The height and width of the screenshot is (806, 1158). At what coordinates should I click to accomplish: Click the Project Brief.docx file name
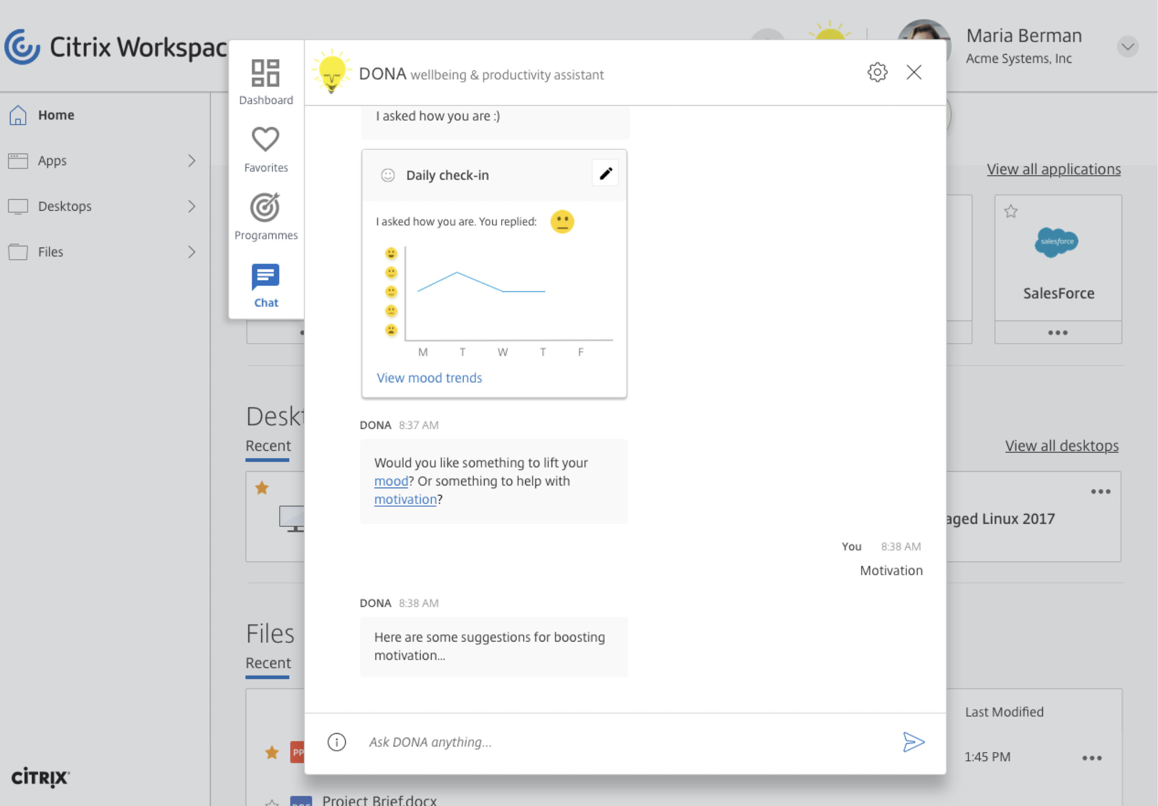pyautogui.click(x=379, y=800)
